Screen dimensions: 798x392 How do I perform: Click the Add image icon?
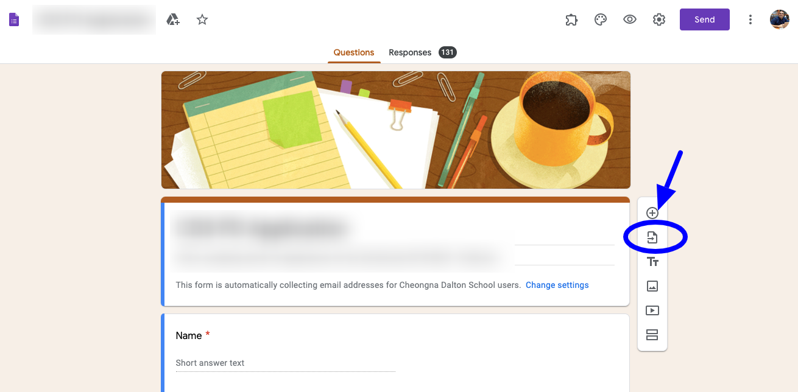coord(652,286)
